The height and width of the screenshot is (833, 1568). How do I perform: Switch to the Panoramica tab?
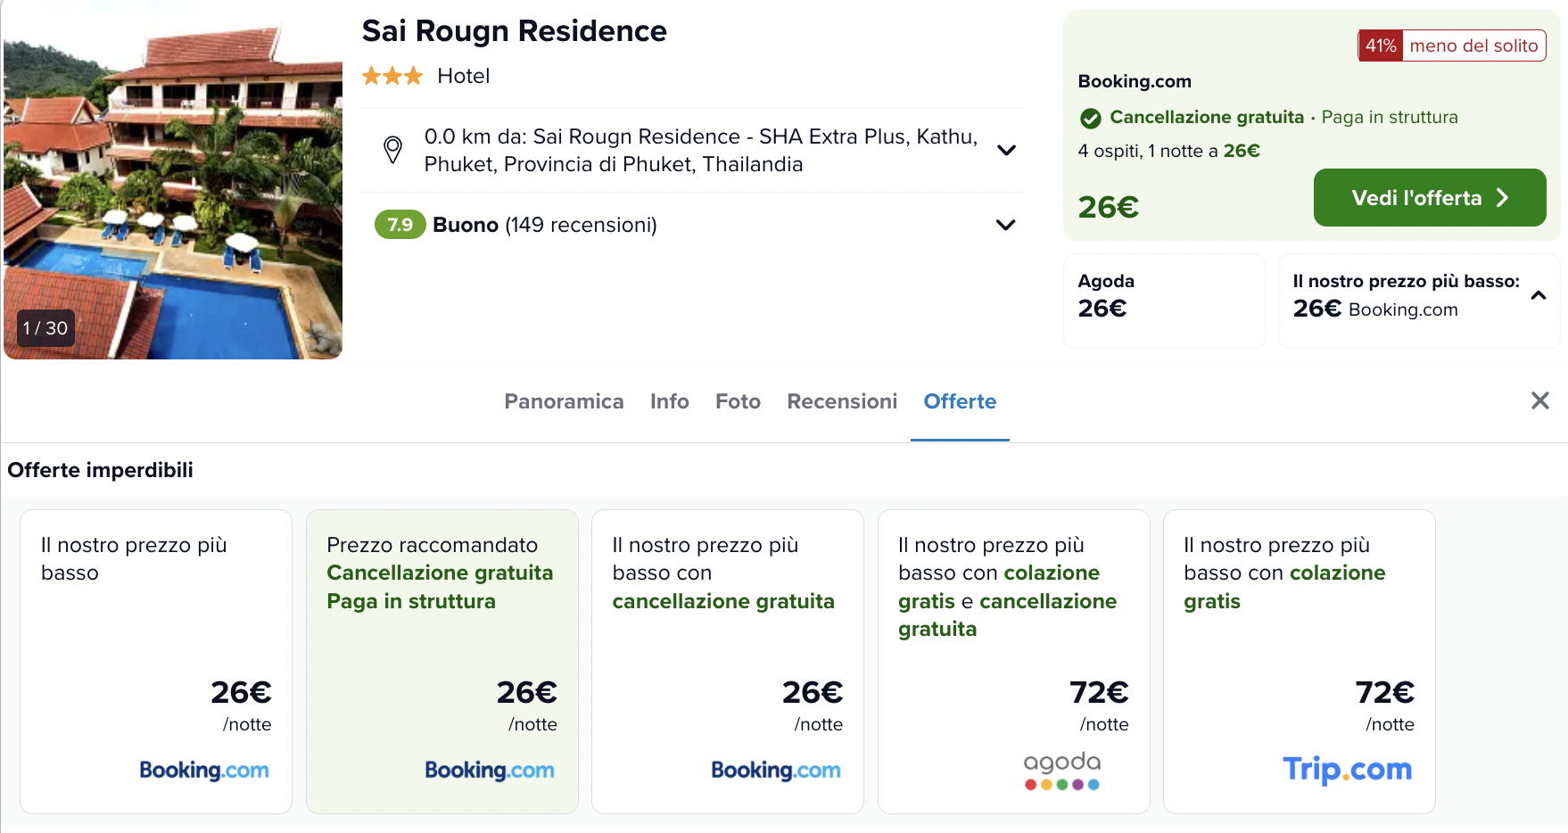click(x=564, y=401)
